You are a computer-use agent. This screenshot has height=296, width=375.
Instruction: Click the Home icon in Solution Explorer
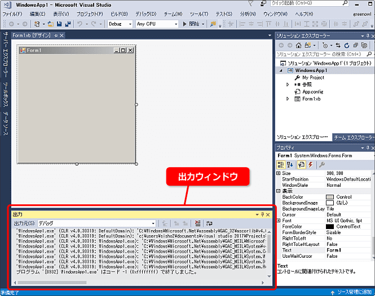(x=298, y=45)
